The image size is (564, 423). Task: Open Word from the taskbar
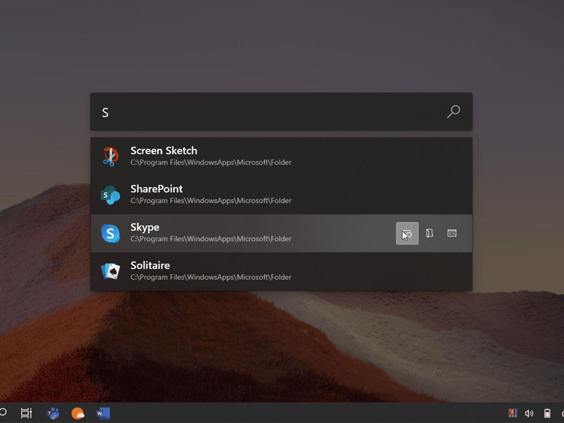(103, 413)
